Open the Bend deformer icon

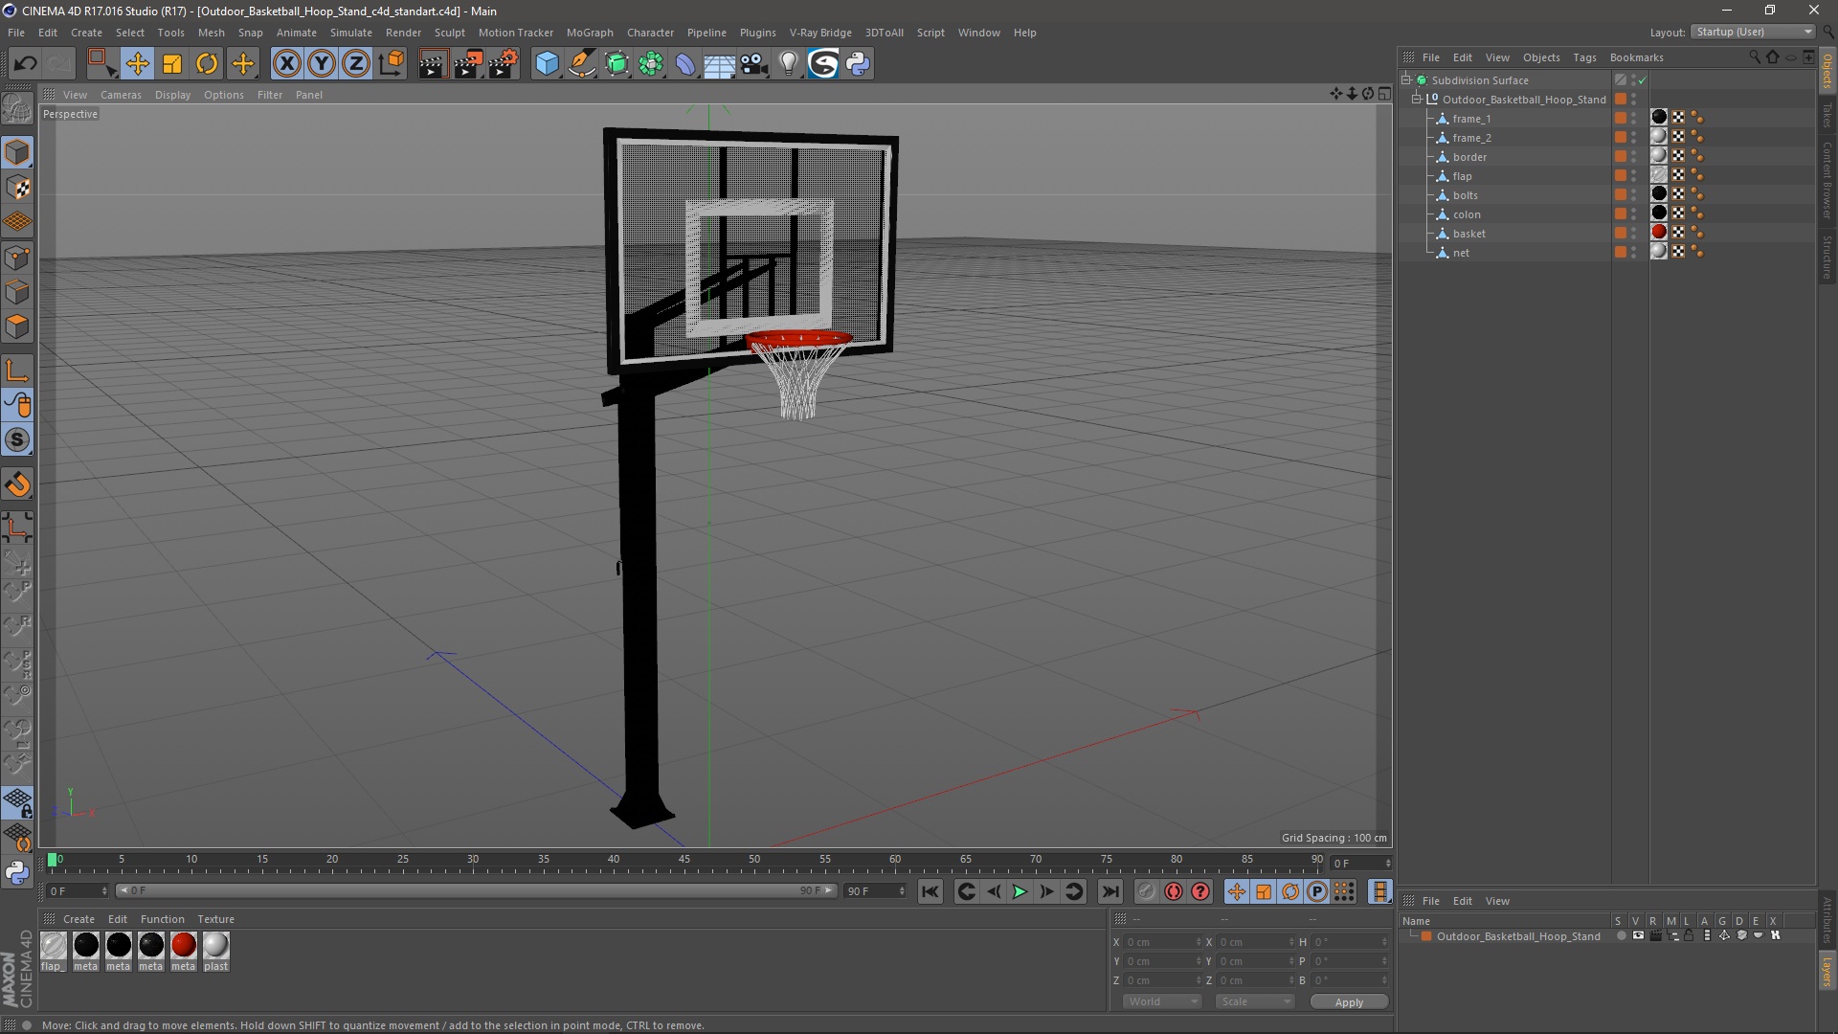pos(685,64)
